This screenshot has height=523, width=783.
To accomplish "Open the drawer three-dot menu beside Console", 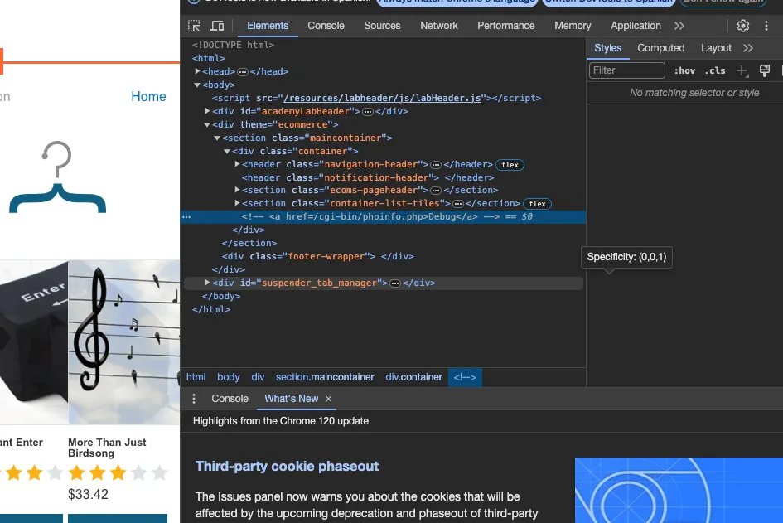I will click(195, 399).
